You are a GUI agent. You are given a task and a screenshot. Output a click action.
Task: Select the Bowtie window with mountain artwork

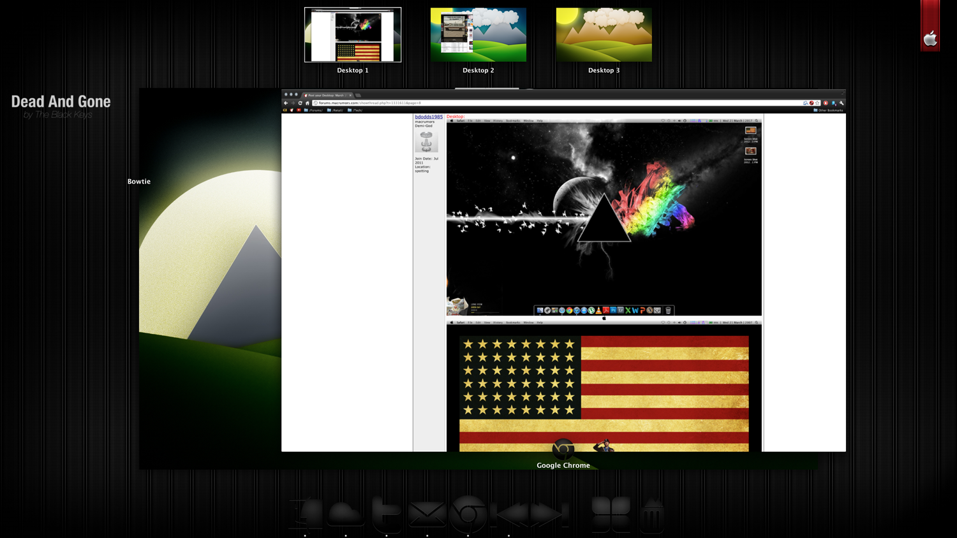pyautogui.click(x=211, y=279)
